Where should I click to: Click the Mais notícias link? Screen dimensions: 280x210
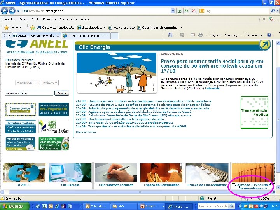pos(86,132)
